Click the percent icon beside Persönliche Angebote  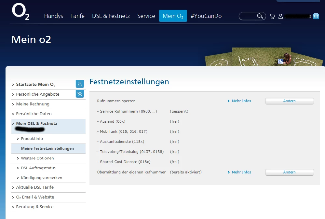[80, 94]
